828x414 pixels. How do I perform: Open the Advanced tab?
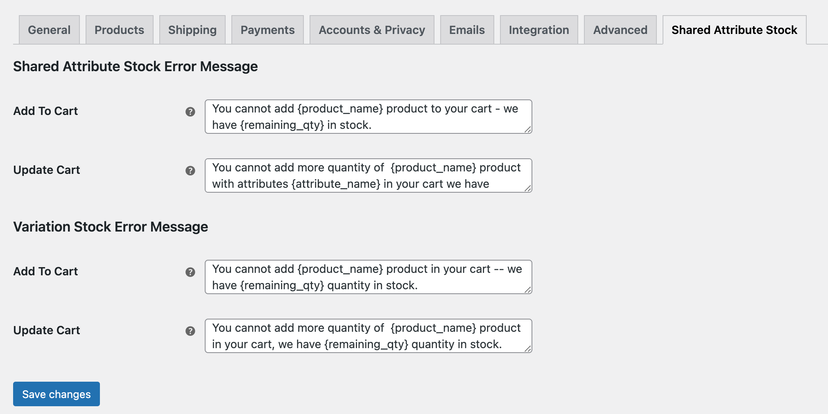coord(620,30)
